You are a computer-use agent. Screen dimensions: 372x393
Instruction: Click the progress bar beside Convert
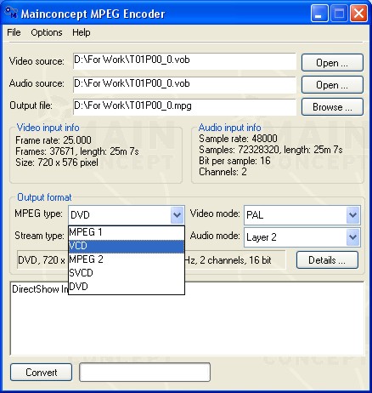coord(144,372)
